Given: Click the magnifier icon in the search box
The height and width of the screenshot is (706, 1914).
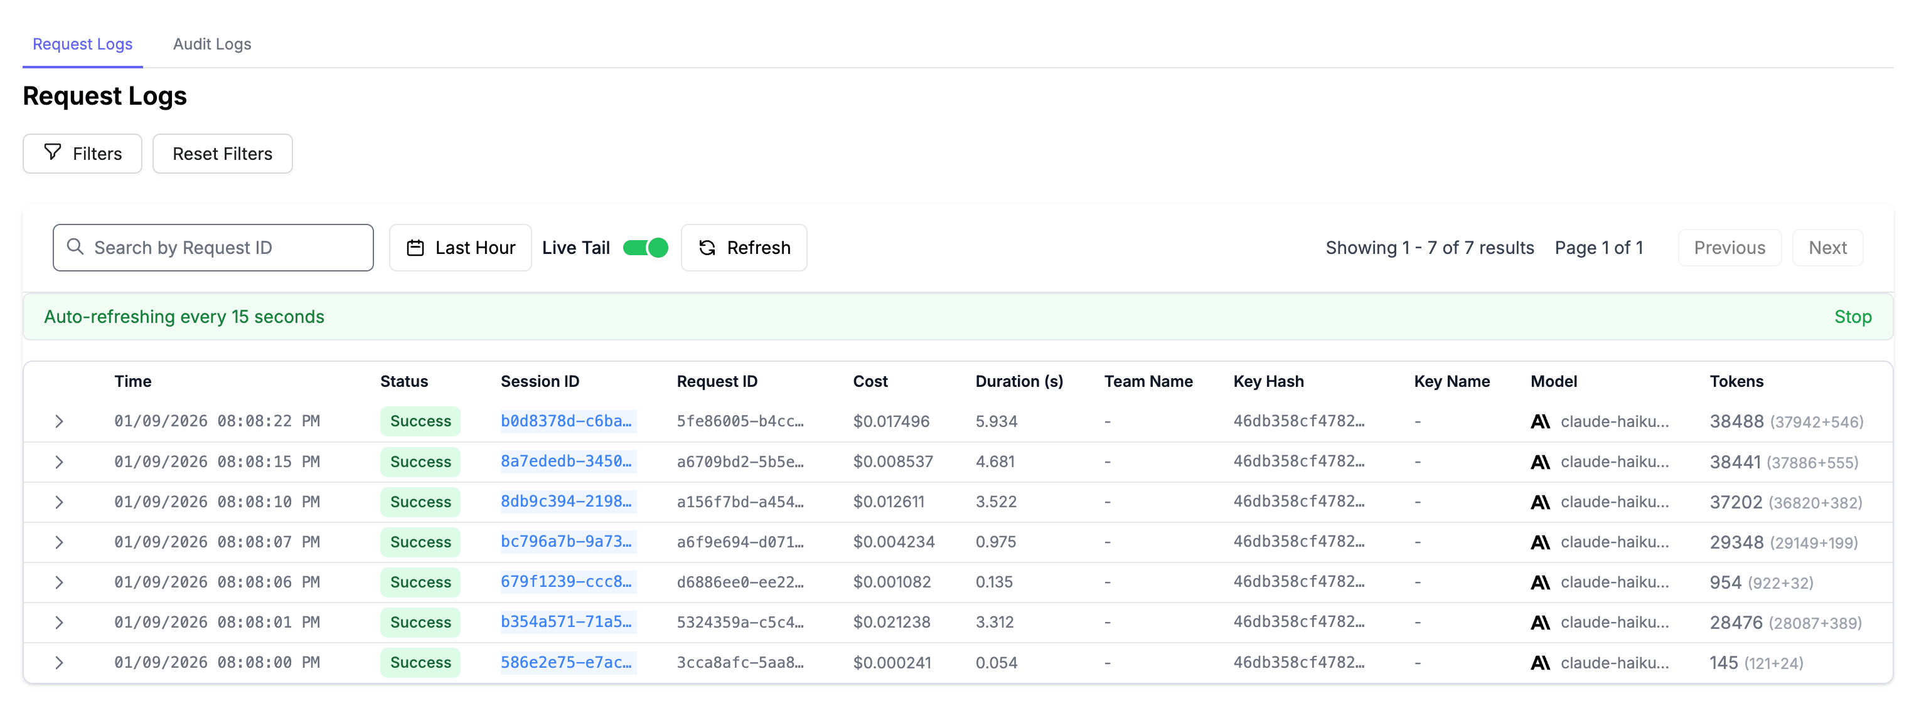Looking at the screenshot, I should point(75,246).
